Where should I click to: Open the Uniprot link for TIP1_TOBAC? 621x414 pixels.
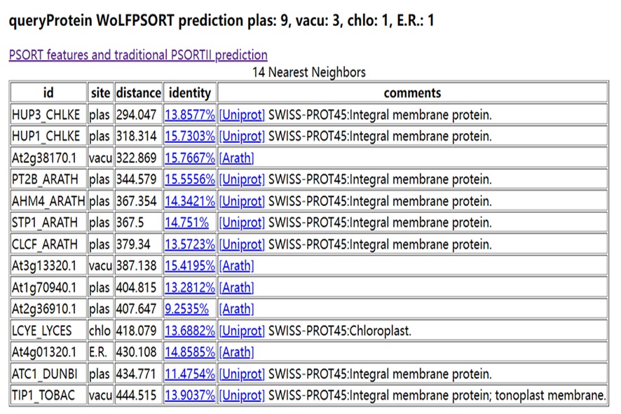tap(242, 396)
